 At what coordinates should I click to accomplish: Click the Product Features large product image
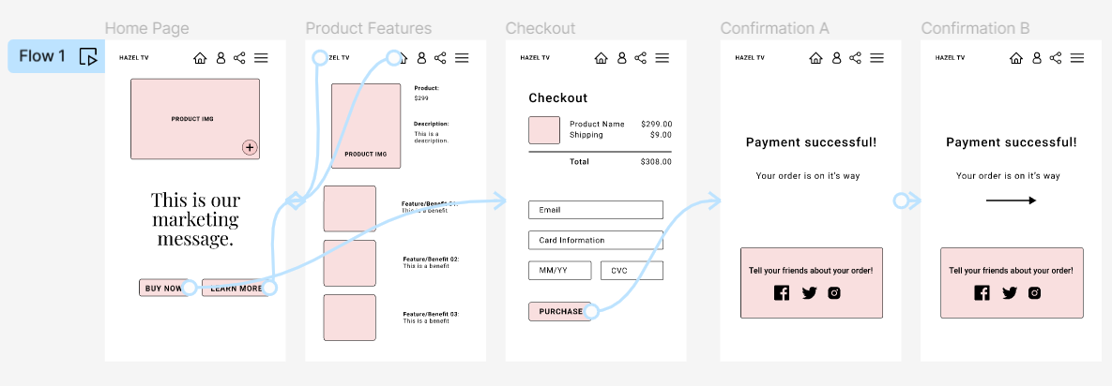pyautogui.click(x=365, y=126)
